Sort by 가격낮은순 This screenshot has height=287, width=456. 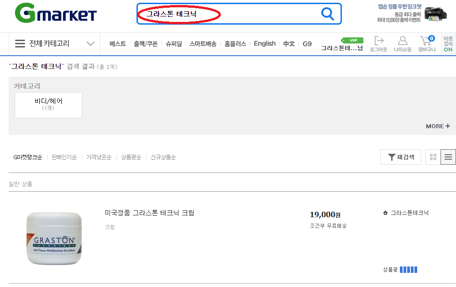click(99, 157)
